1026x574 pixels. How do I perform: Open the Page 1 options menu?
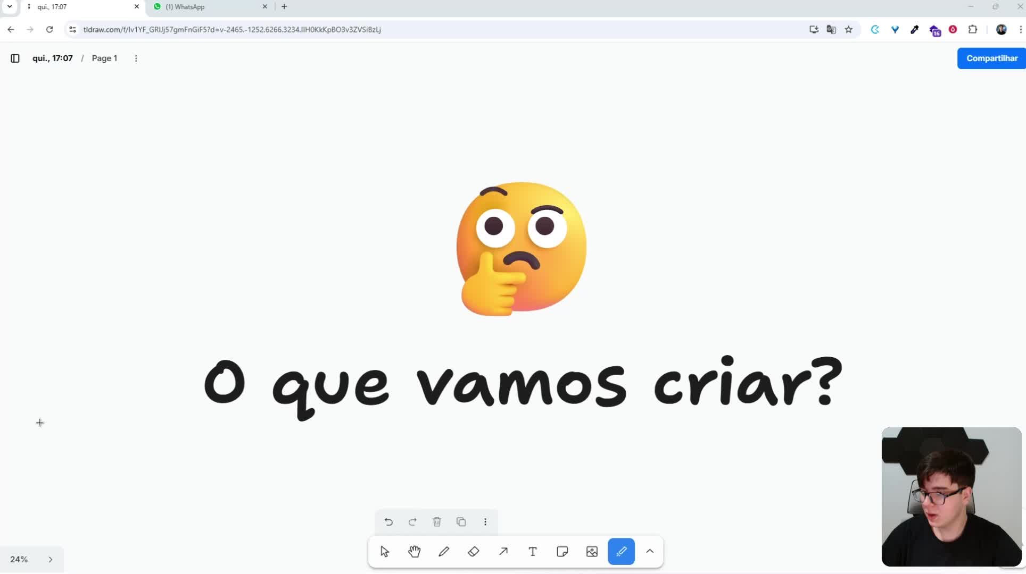136,58
